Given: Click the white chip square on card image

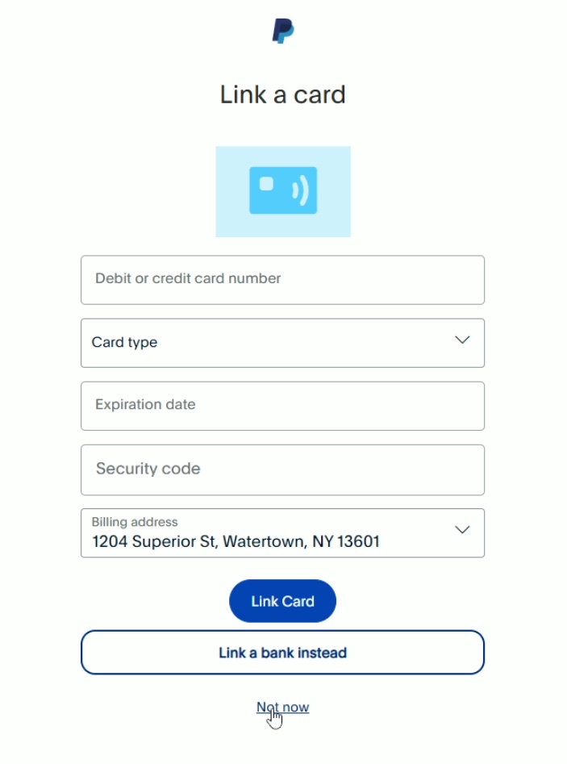Looking at the screenshot, I should (265, 184).
